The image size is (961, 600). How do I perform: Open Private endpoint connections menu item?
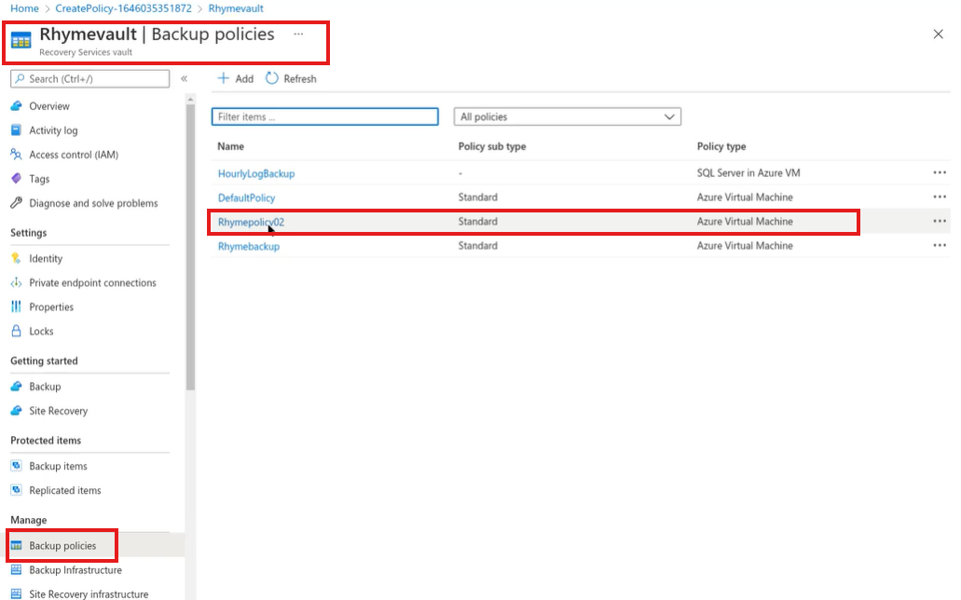coord(92,282)
